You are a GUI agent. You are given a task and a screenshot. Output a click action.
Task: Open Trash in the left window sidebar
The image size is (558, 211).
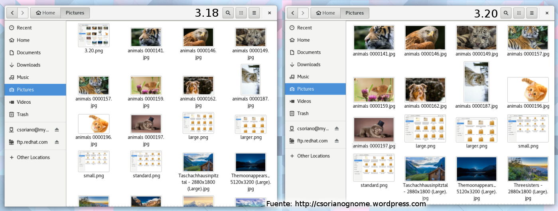[x=22, y=114]
